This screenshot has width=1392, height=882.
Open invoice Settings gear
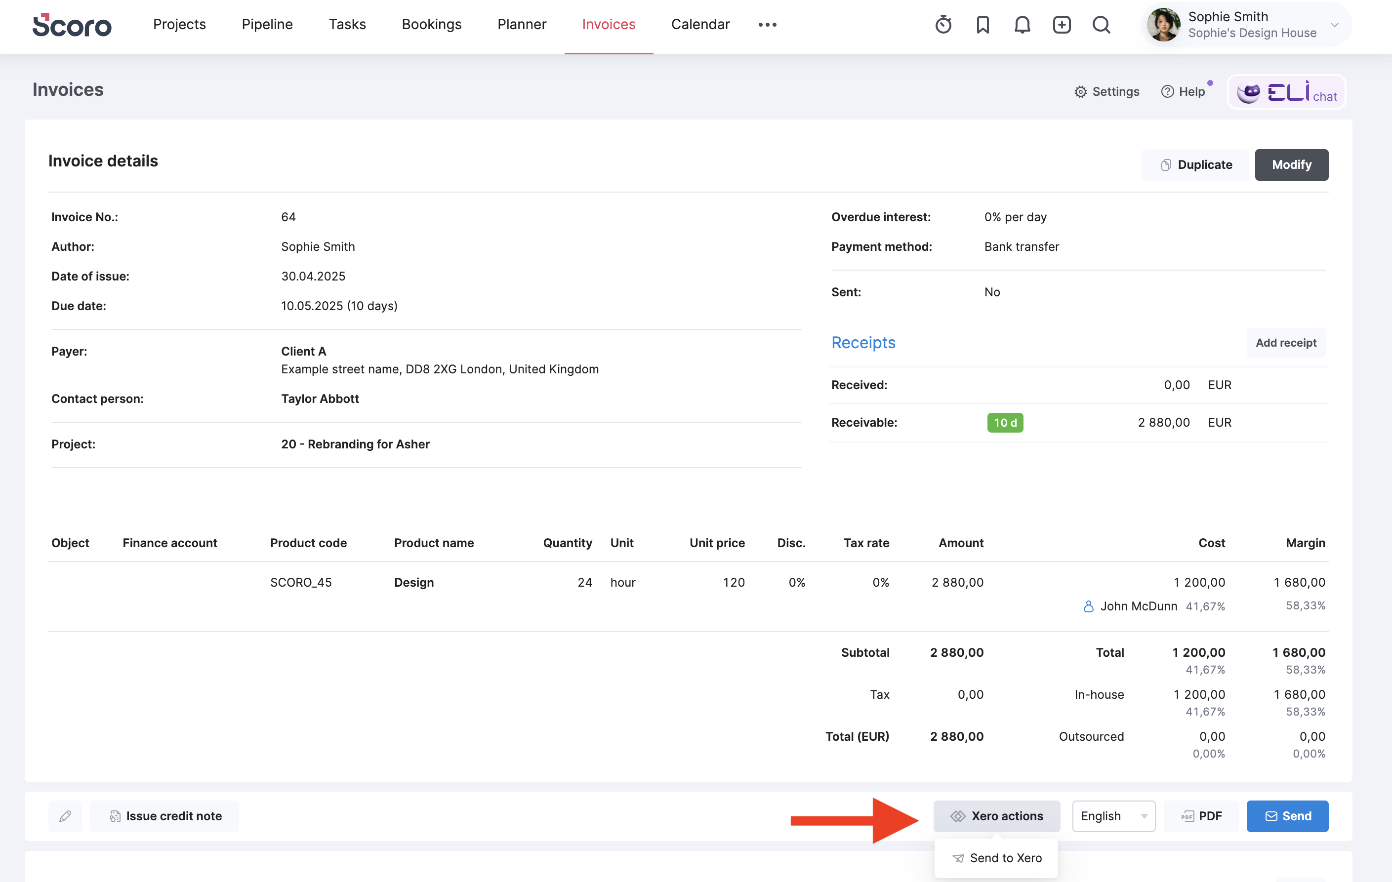(1106, 92)
